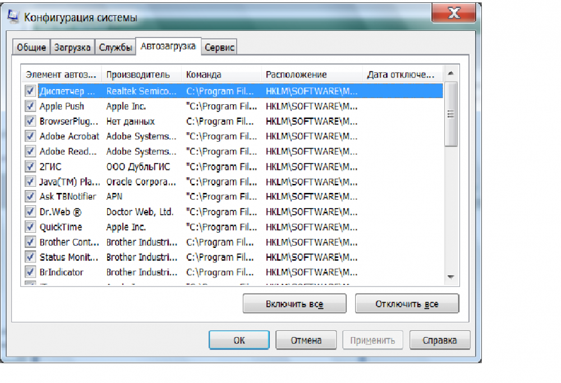Select the Ask TBNotifier entry

pyautogui.click(x=68, y=197)
